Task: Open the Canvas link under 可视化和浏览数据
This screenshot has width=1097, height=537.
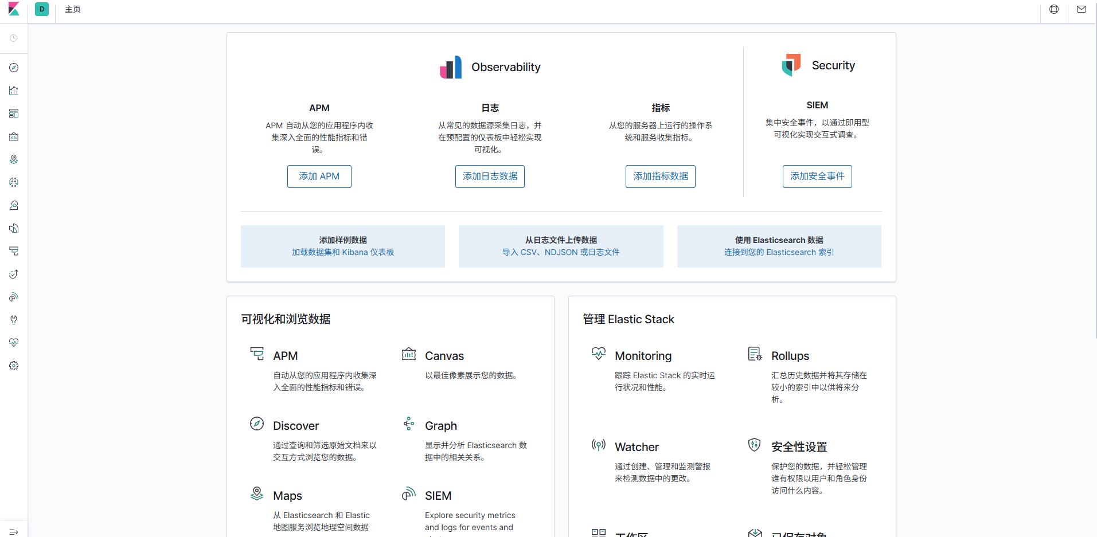Action: (444, 356)
